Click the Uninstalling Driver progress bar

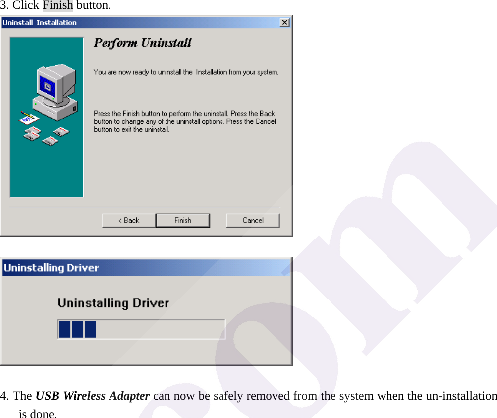[141, 328]
